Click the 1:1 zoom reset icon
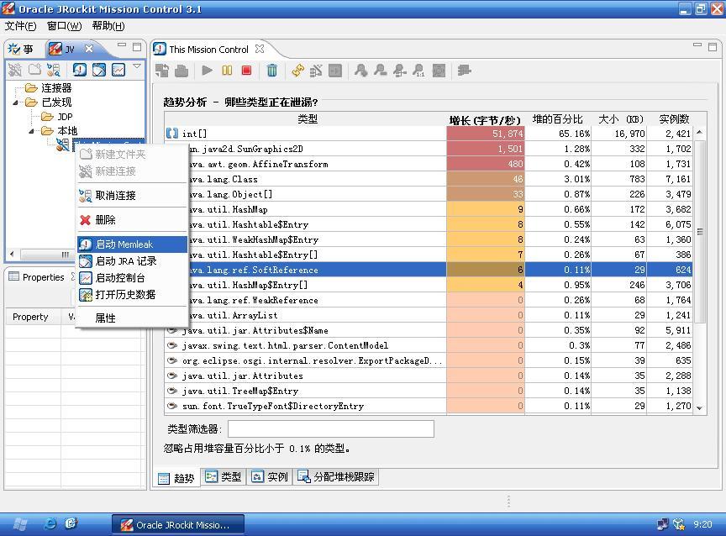This screenshot has height=536, width=726. coord(419,71)
